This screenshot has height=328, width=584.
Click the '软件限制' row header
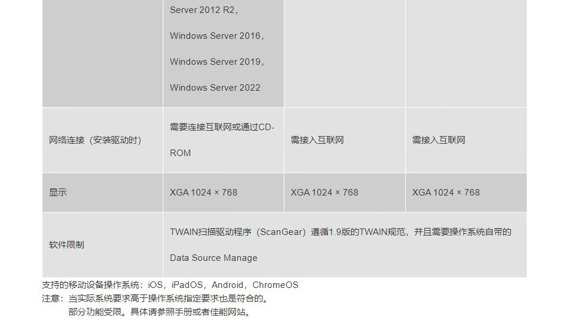[67, 245]
